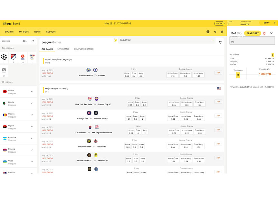
Task: Select the camera placeholder league icon
Action: [x=4, y=70]
